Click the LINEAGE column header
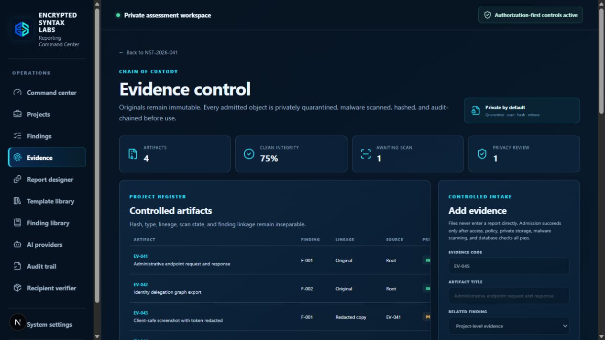605x340 pixels. pos(345,239)
